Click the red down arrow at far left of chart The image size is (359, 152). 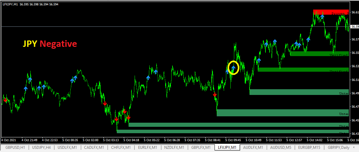pos(5,100)
